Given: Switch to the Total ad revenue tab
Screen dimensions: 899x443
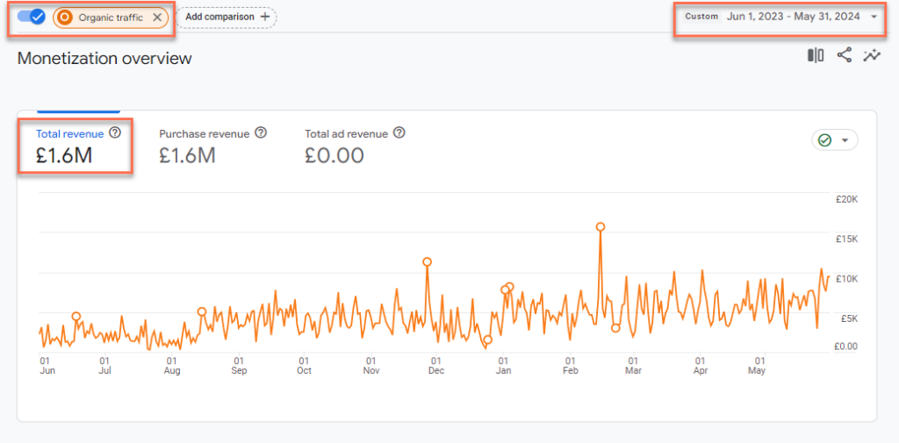Looking at the screenshot, I should (x=346, y=134).
